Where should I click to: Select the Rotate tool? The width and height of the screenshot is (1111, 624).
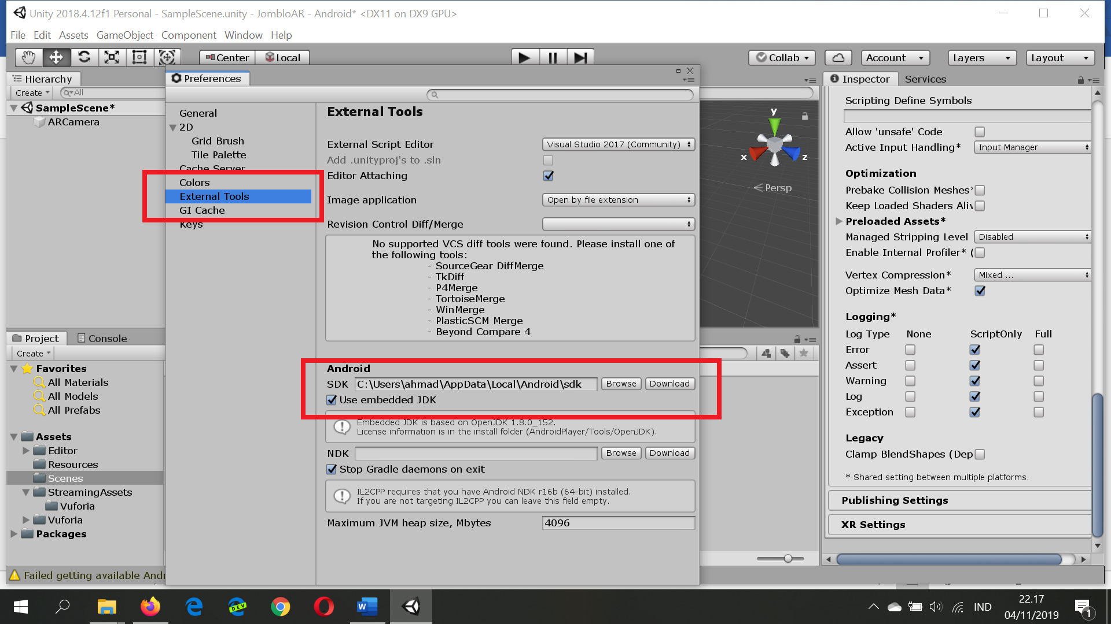pos(84,57)
